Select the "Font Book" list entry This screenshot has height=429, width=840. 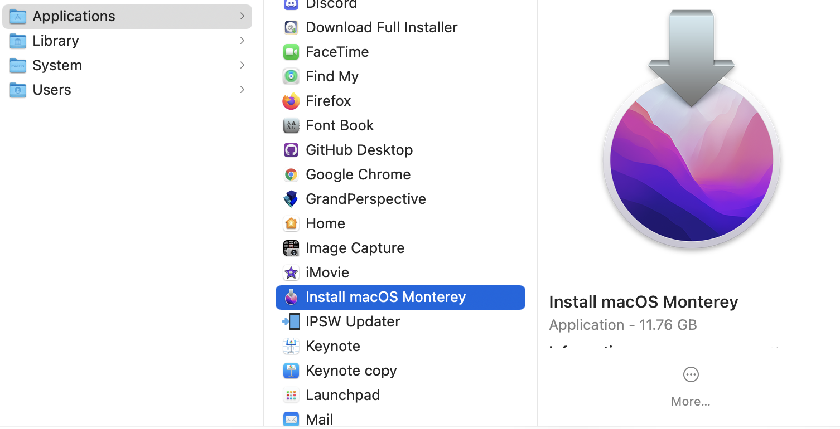coord(400,125)
